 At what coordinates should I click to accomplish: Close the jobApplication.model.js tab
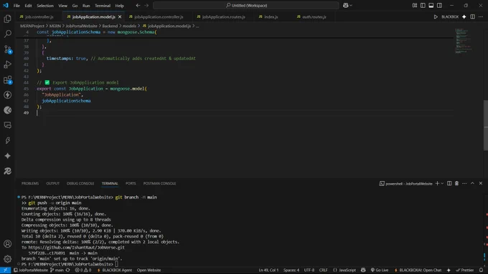click(120, 16)
